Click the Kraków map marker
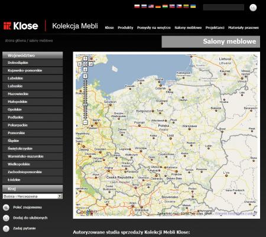This screenshot has height=237, width=266. (177, 171)
